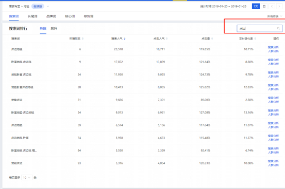
Task: Sort by the 热搜排名 column arrows
Action: (x=82, y=39)
